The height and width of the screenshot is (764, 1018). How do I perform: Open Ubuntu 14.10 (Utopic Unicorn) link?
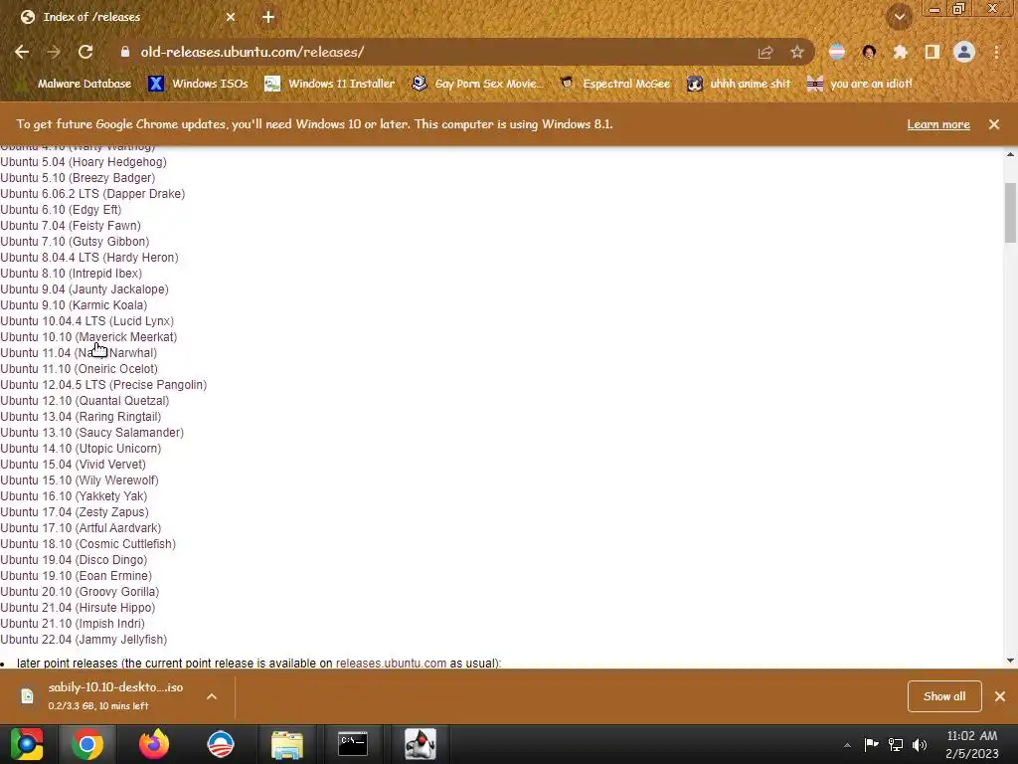click(81, 449)
